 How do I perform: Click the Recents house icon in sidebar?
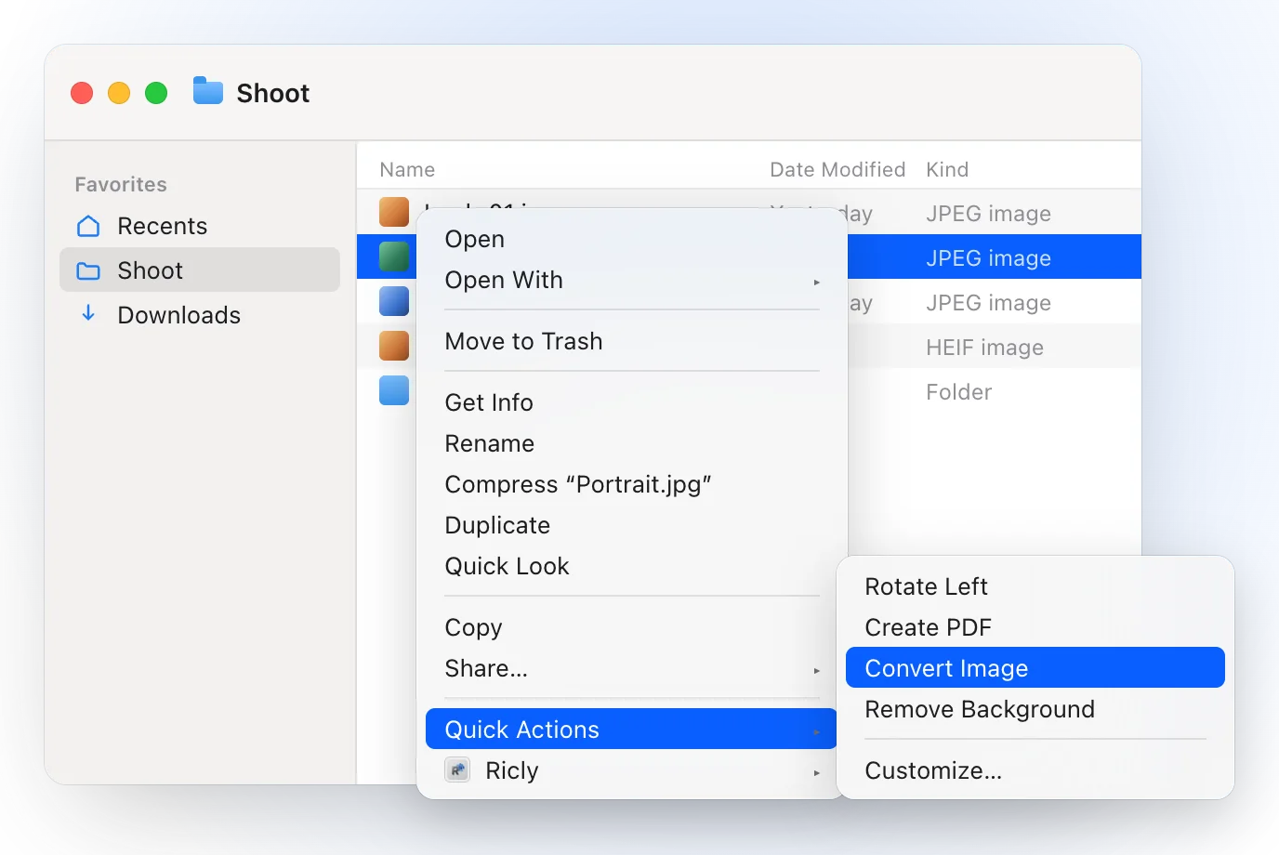pos(88,226)
